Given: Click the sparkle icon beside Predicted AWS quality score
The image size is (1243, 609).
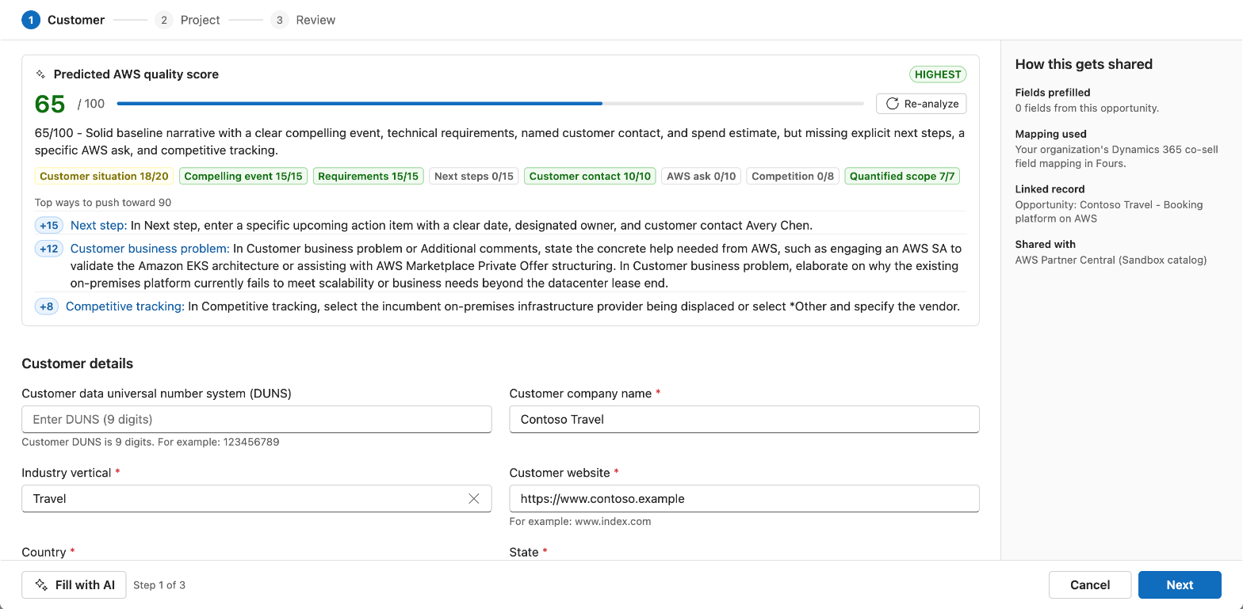Looking at the screenshot, I should (40, 74).
